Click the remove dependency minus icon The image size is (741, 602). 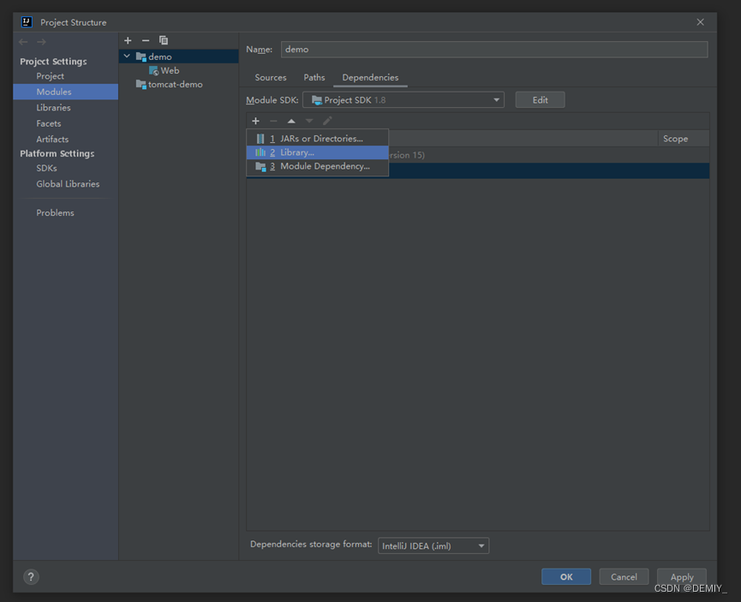(x=273, y=121)
